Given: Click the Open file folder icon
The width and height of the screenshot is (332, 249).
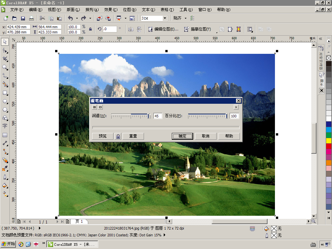Looking at the screenshot, I should click(14, 18).
